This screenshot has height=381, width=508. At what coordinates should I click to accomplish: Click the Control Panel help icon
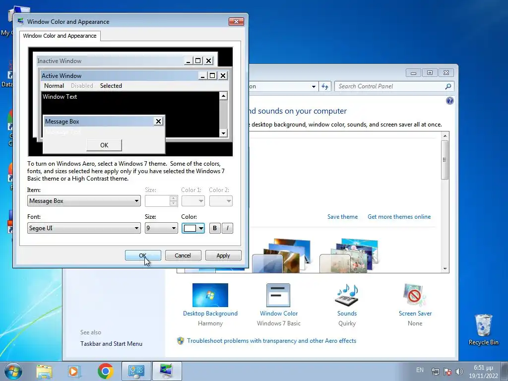click(449, 101)
